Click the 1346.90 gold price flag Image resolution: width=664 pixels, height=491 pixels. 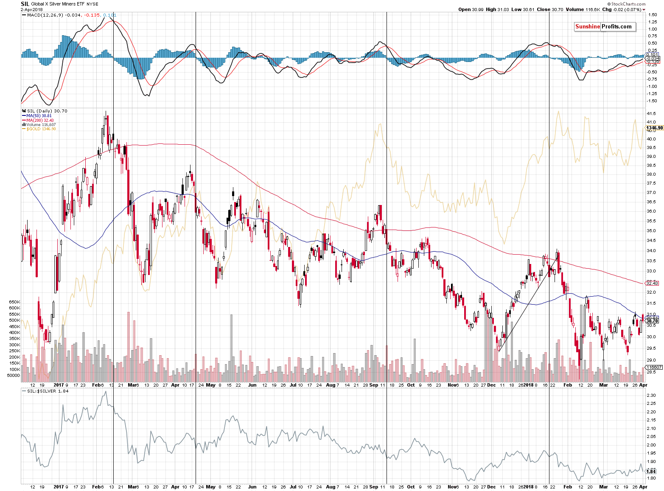(654, 128)
